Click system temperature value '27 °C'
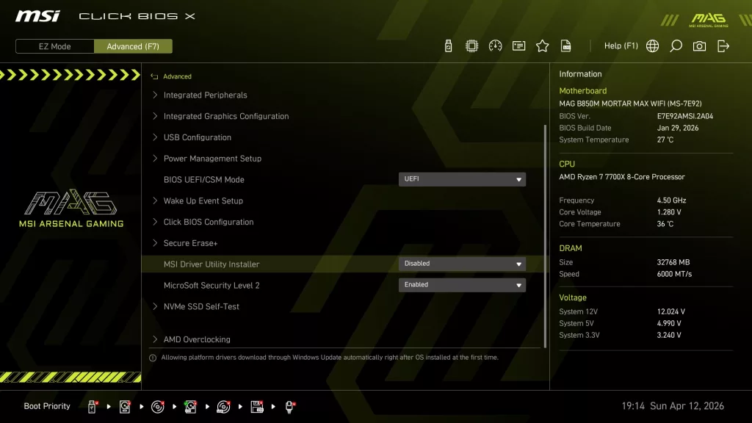This screenshot has width=752, height=423. (x=665, y=140)
